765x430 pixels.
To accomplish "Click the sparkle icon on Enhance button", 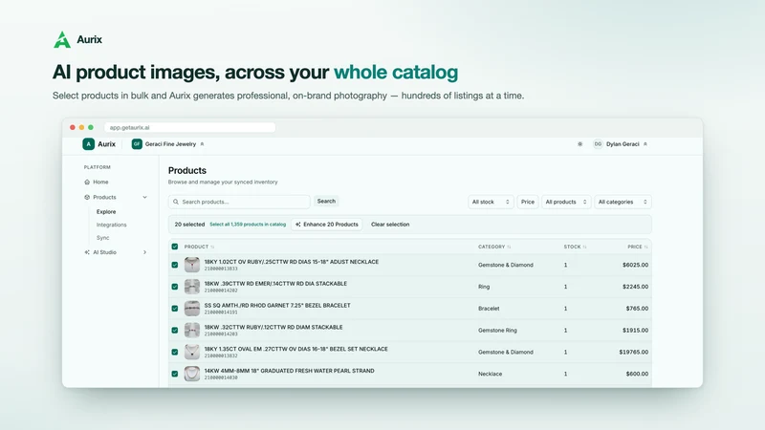I will [298, 225].
